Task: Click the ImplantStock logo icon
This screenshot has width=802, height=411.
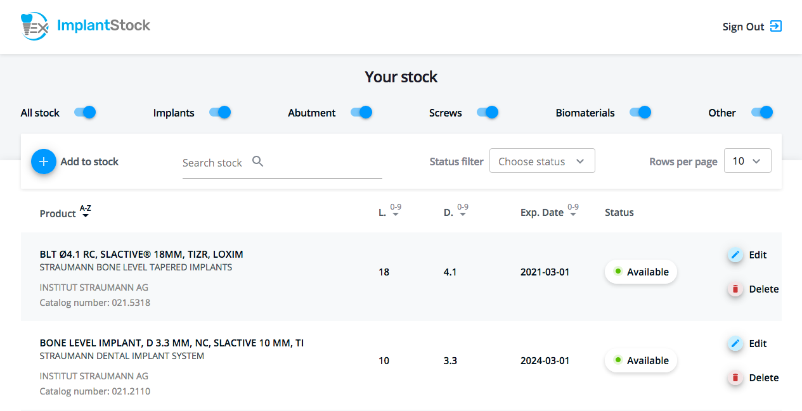Action: pyautogui.click(x=34, y=26)
